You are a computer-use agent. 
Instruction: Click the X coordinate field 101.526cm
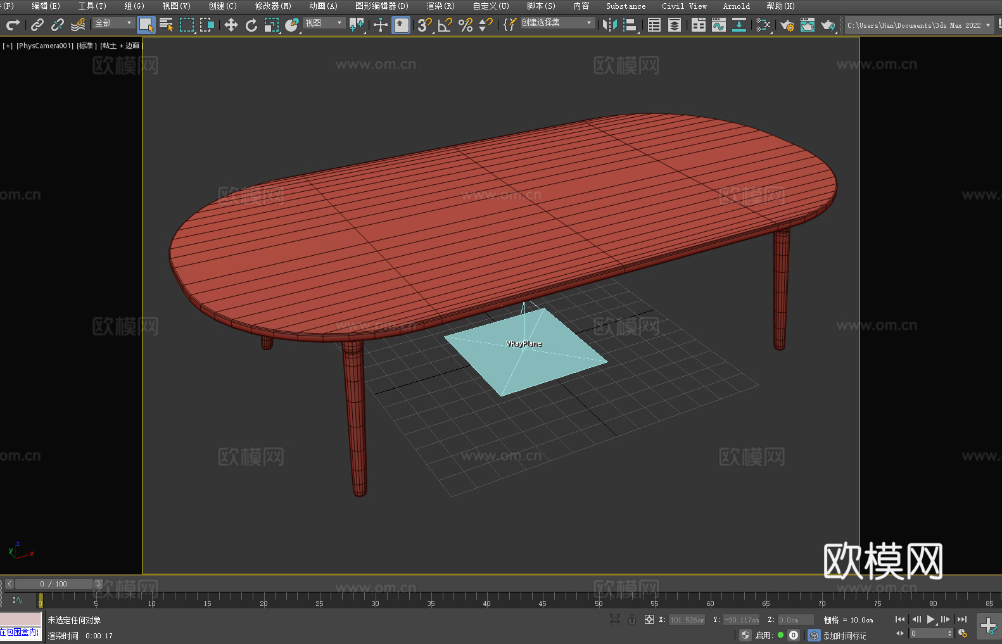pos(687,620)
